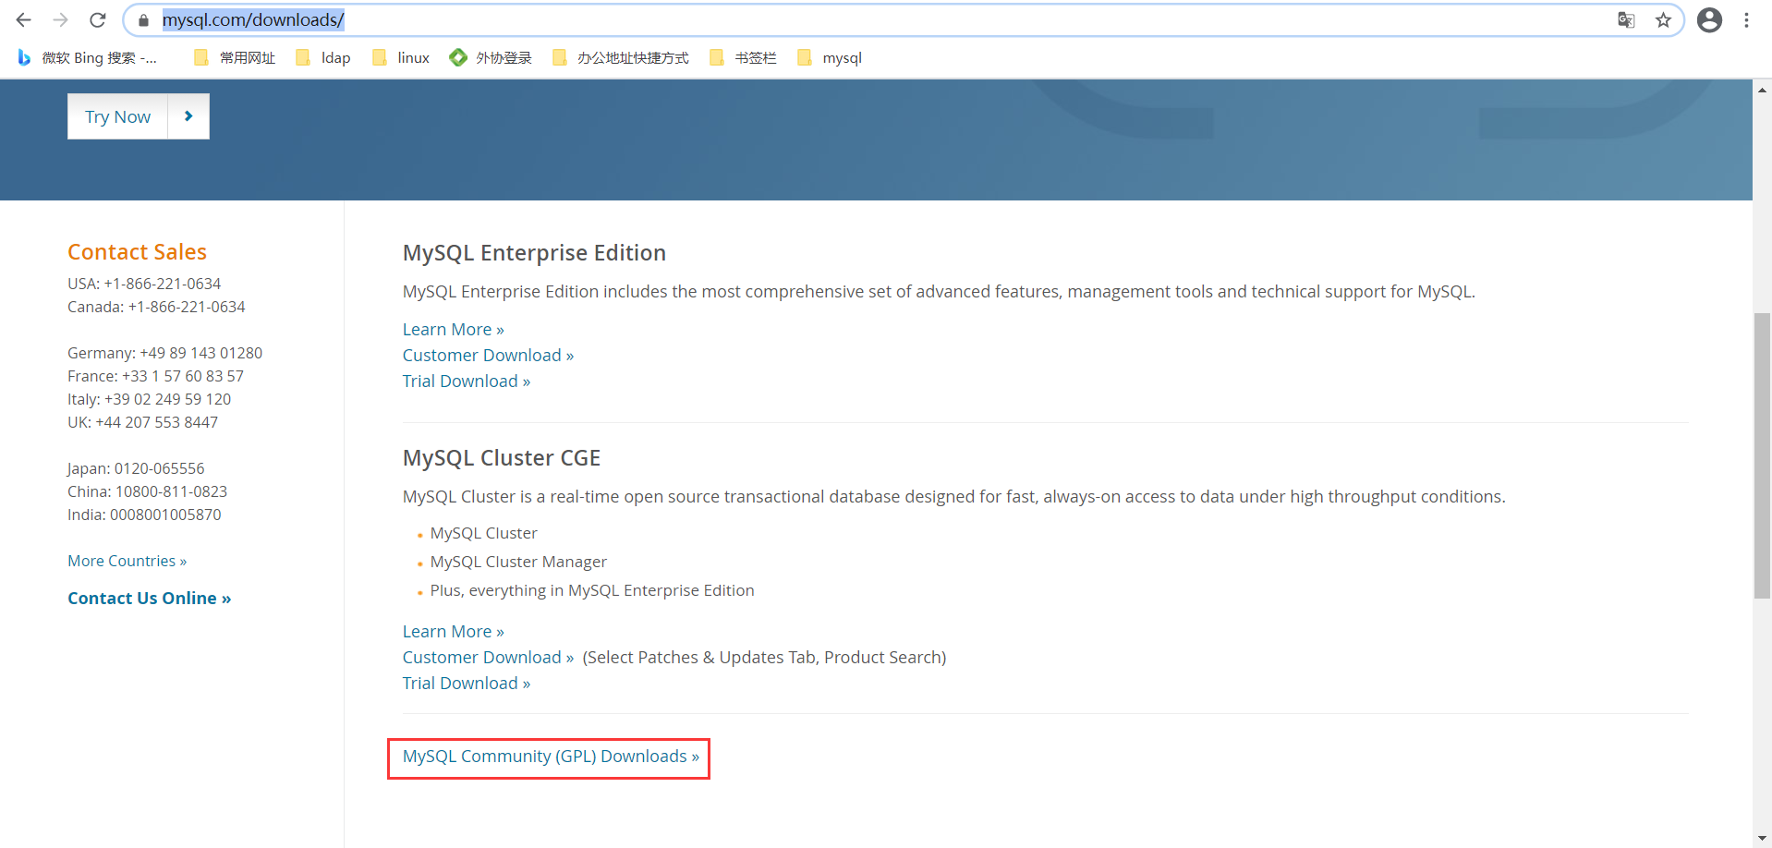Open Customer Download under MySQL Cluster CGE
1772x848 pixels.
point(488,658)
